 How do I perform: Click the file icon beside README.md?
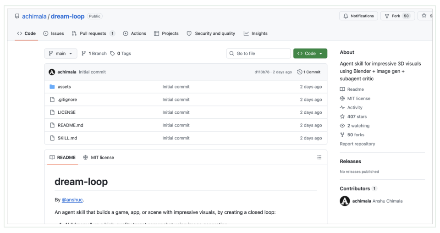coord(52,125)
